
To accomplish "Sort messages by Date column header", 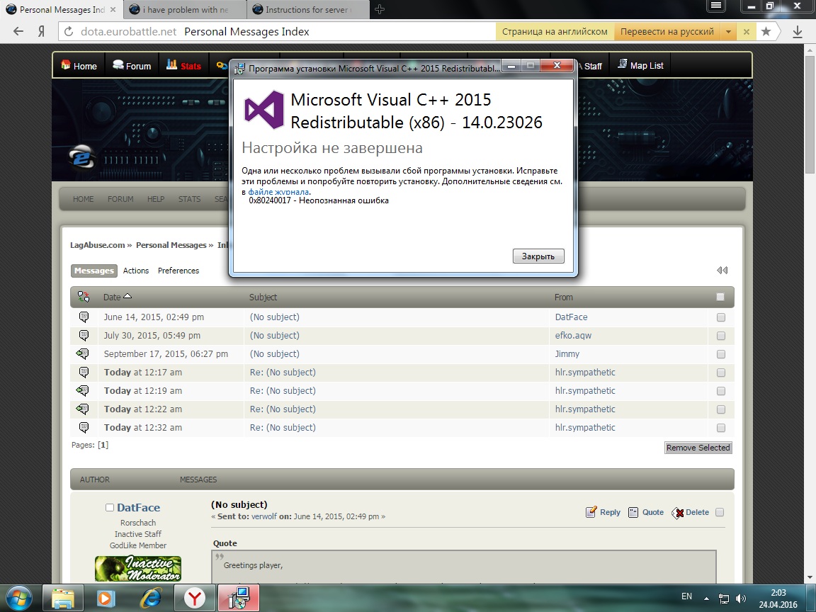I will tap(117, 297).
